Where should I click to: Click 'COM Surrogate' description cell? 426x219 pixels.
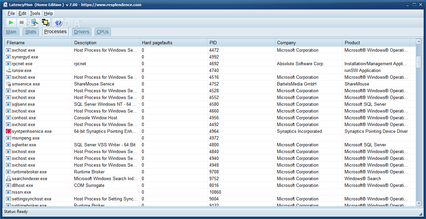coord(89,185)
